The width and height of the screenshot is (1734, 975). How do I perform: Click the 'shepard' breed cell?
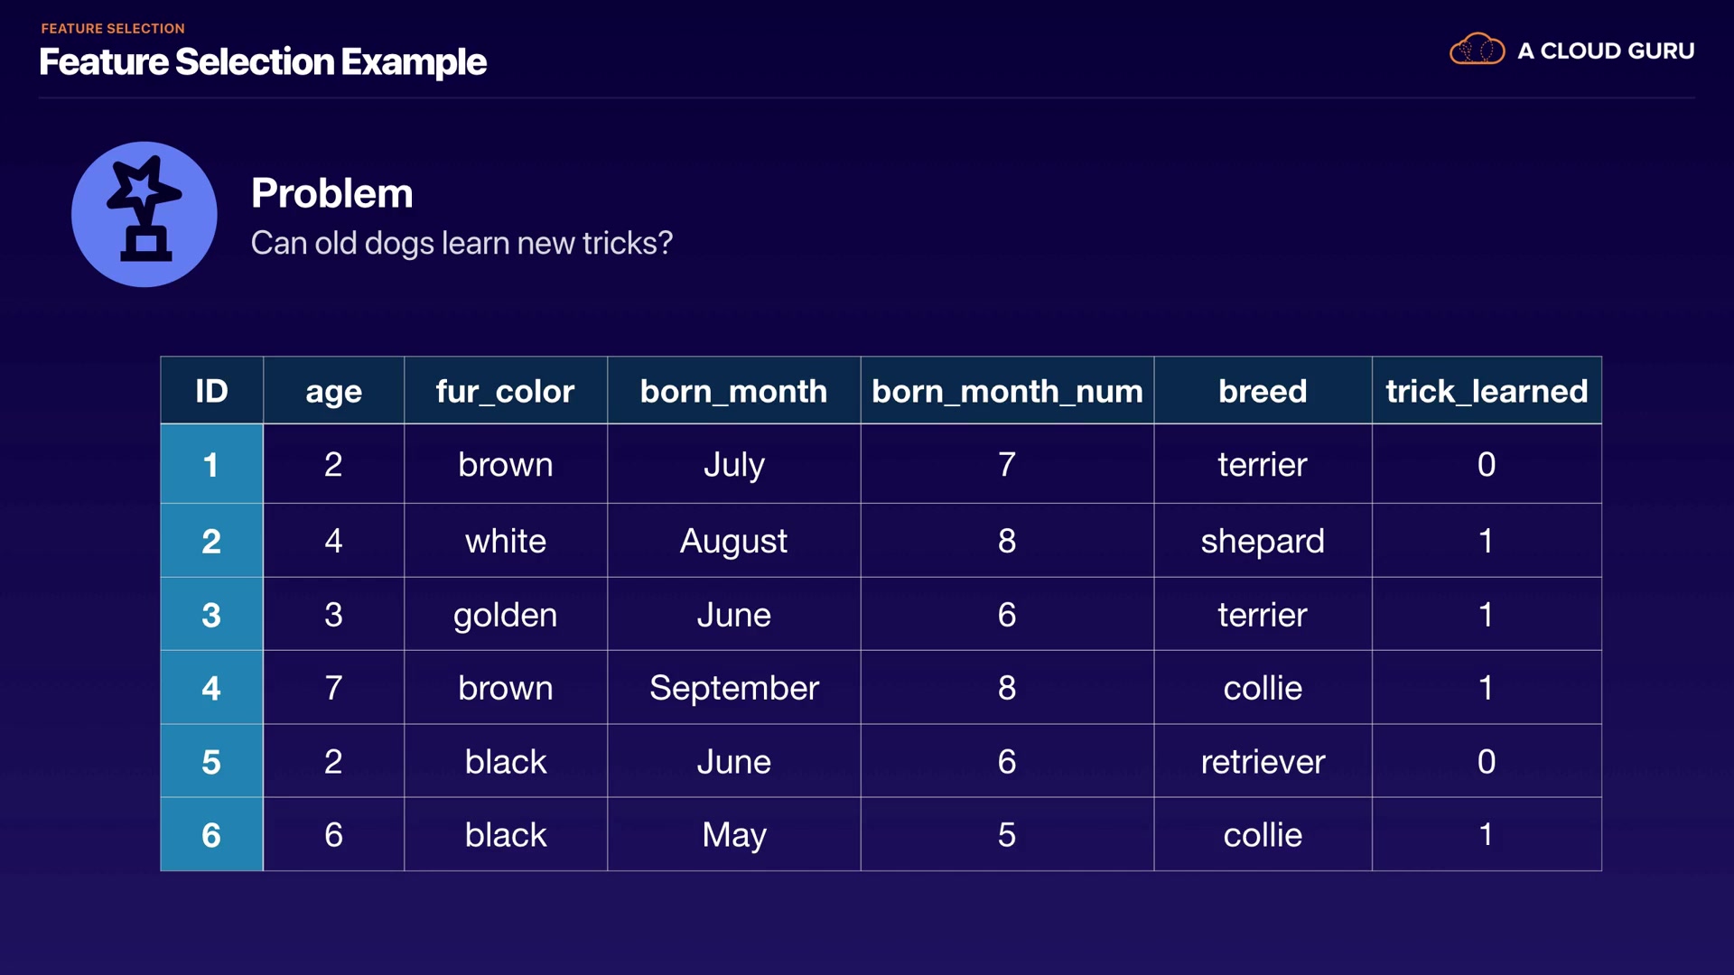click(1263, 541)
